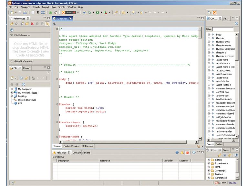Click the Debug bug icon
Viewport: 248px width, 186px height.
(90, 13)
